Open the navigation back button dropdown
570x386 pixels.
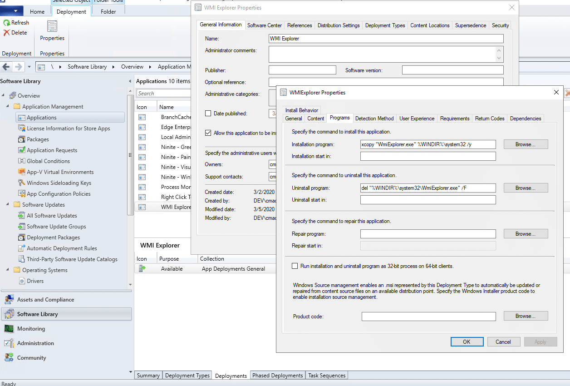(29, 66)
